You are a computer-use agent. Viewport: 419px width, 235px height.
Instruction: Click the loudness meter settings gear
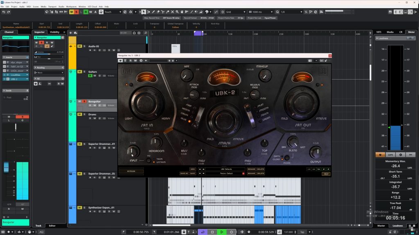(400, 155)
